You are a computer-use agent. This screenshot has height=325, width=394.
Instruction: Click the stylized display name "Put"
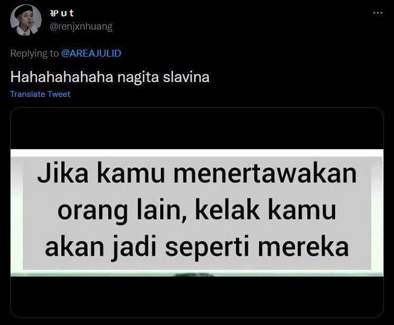tap(62, 13)
